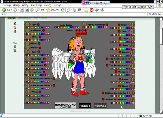Toggle the red dot beside Hair Bangs

coord(45,65)
